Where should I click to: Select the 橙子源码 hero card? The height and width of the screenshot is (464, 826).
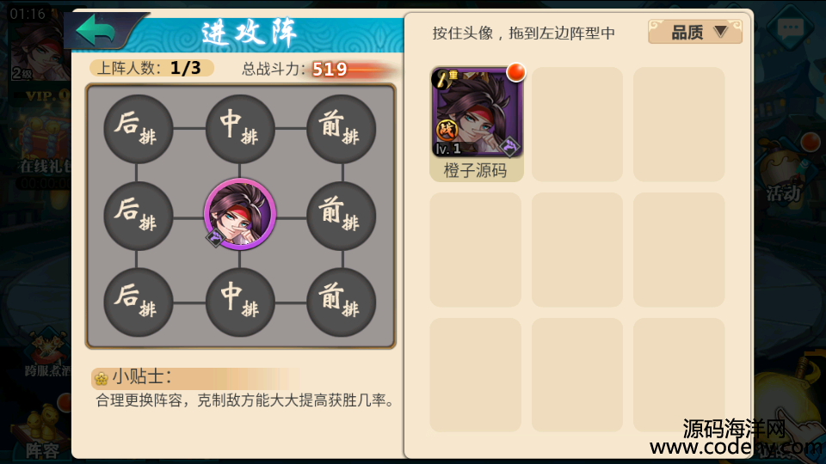pyautogui.click(x=477, y=124)
